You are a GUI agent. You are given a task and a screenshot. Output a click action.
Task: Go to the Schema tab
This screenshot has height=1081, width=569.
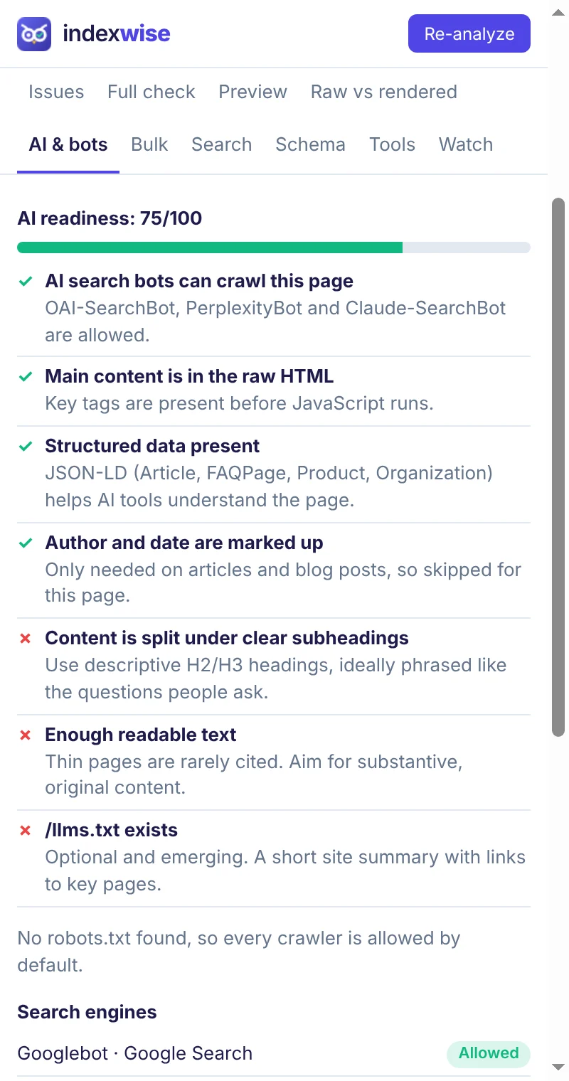coord(311,144)
